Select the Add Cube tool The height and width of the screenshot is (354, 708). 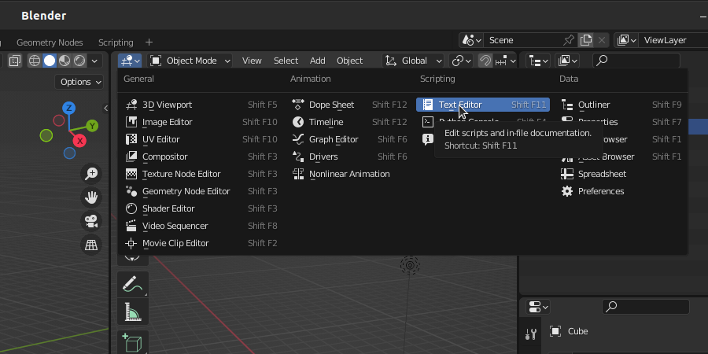point(132,343)
